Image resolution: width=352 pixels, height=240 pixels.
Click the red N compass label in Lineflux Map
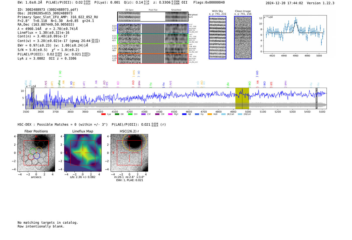coord(82,137)
